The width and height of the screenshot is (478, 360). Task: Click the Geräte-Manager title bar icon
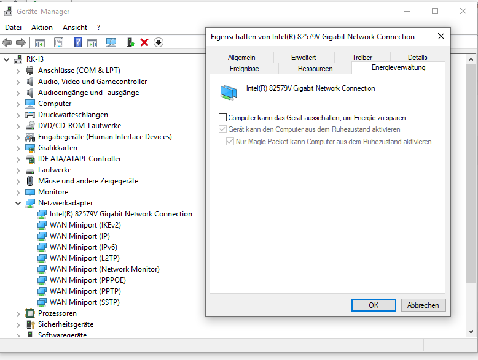(8, 12)
